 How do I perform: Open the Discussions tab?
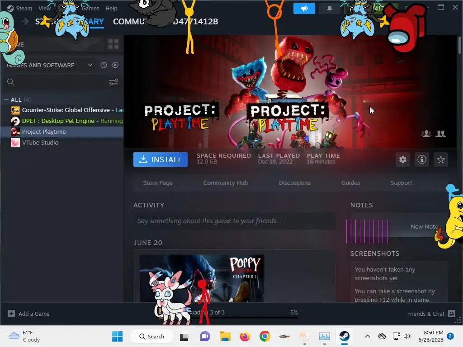click(295, 183)
